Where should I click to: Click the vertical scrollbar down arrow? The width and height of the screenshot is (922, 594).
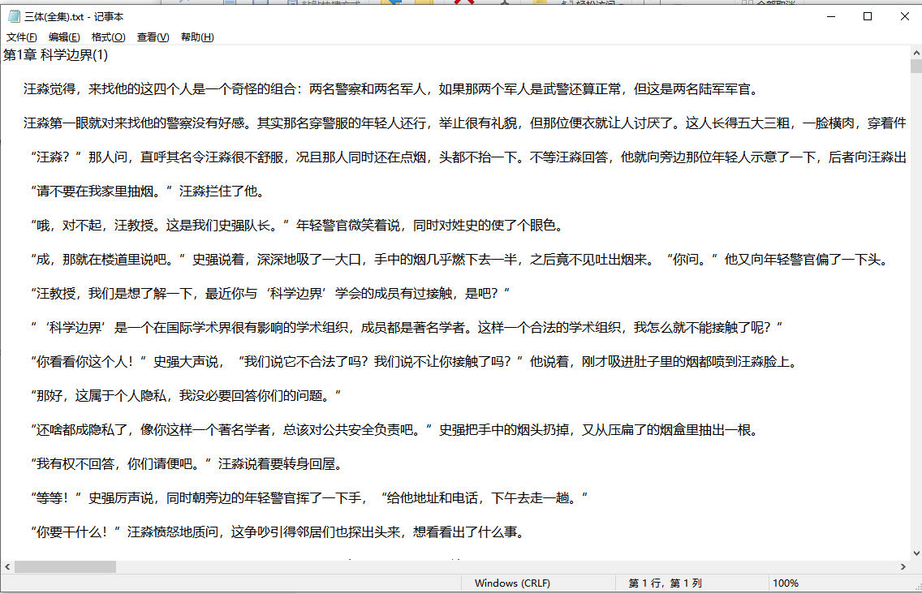pos(916,553)
